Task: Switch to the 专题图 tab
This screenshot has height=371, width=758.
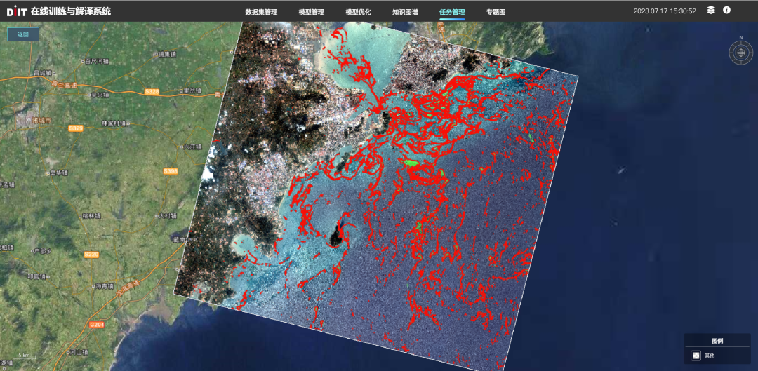Action: tap(496, 12)
